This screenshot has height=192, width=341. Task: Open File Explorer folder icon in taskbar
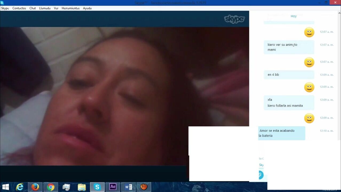point(82,187)
